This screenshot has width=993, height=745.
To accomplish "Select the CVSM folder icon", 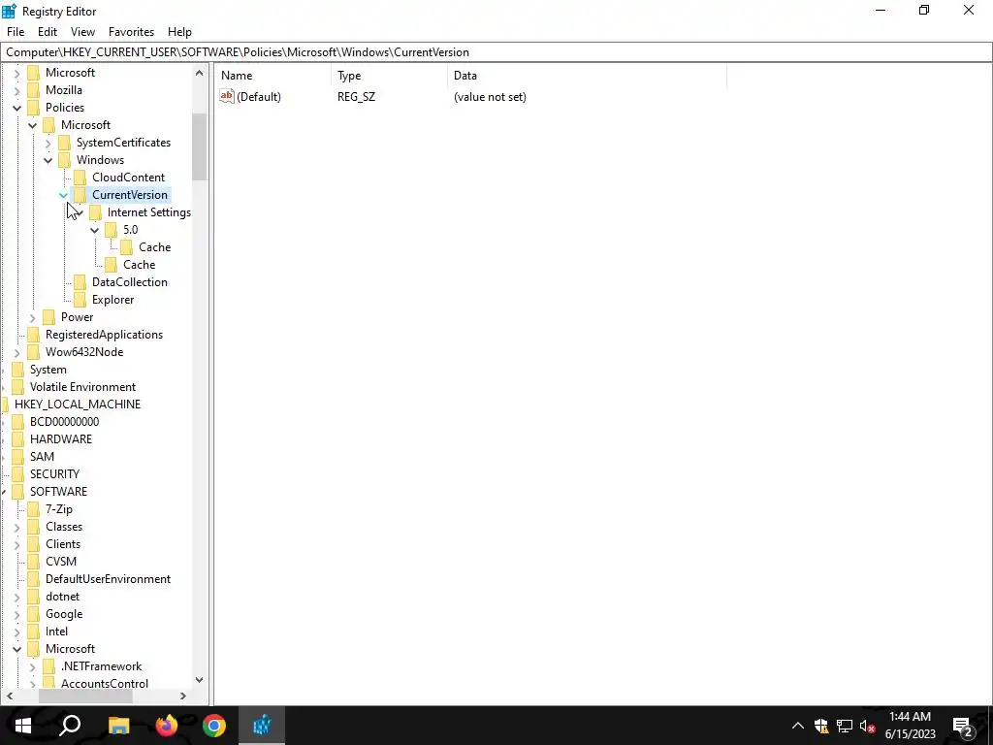I will (33, 562).
